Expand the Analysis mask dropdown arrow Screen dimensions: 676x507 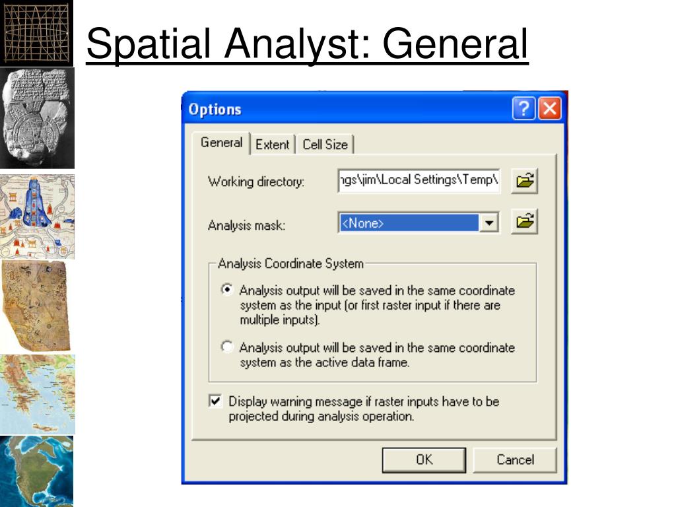(489, 223)
